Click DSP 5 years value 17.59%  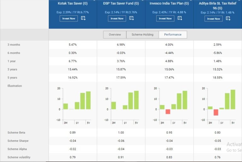click(x=121, y=78)
